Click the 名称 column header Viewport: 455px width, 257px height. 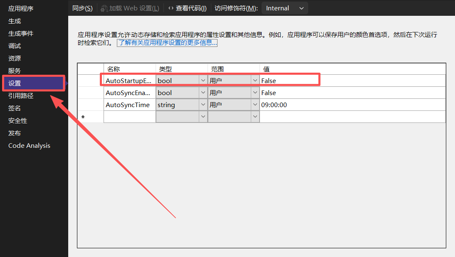pos(130,69)
